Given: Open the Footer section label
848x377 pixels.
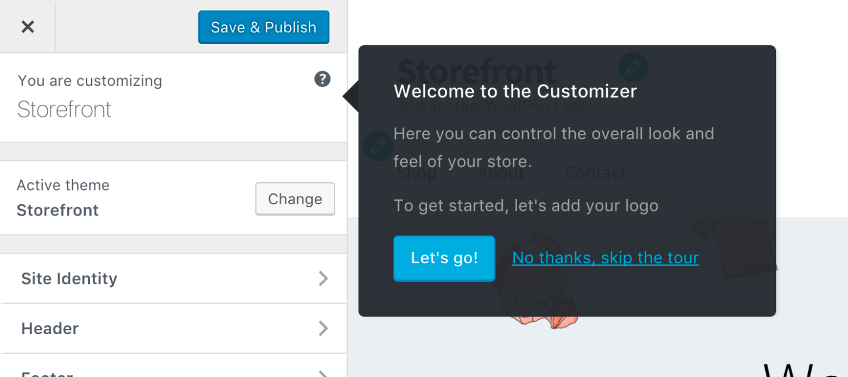Looking at the screenshot, I should coord(48,374).
